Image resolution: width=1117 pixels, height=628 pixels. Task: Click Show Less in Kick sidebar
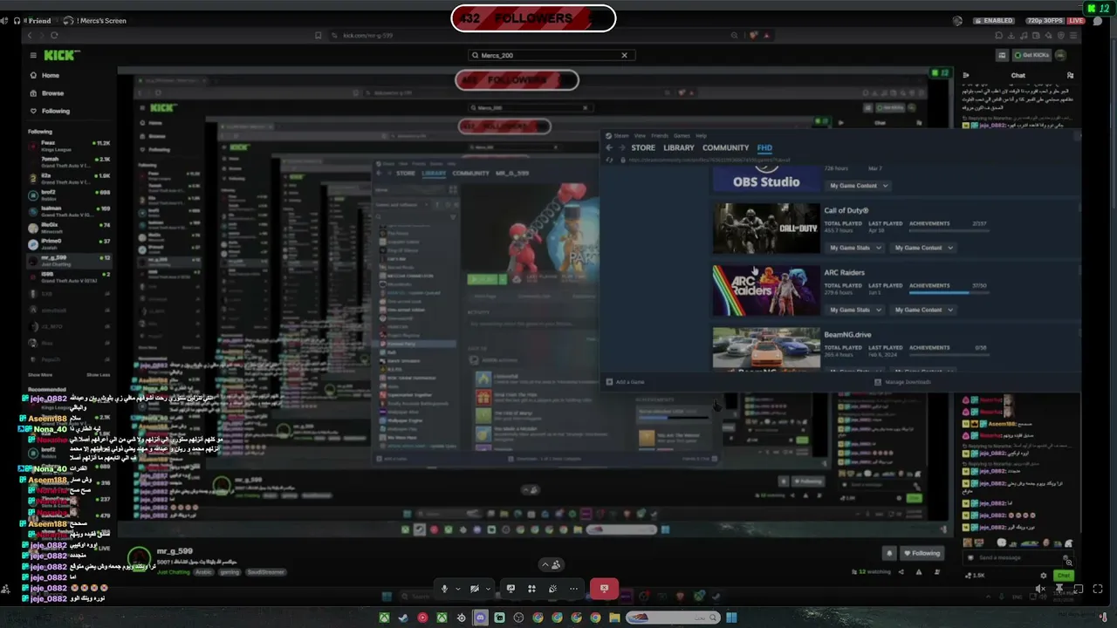98,375
